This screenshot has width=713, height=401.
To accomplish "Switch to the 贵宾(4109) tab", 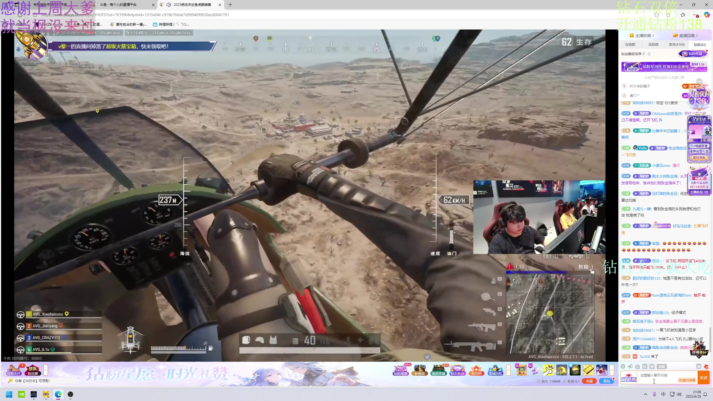I will [677, 45].
